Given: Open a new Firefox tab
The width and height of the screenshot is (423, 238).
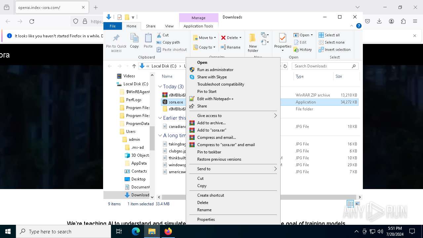Looking at the screenshot, I should 96,7.
